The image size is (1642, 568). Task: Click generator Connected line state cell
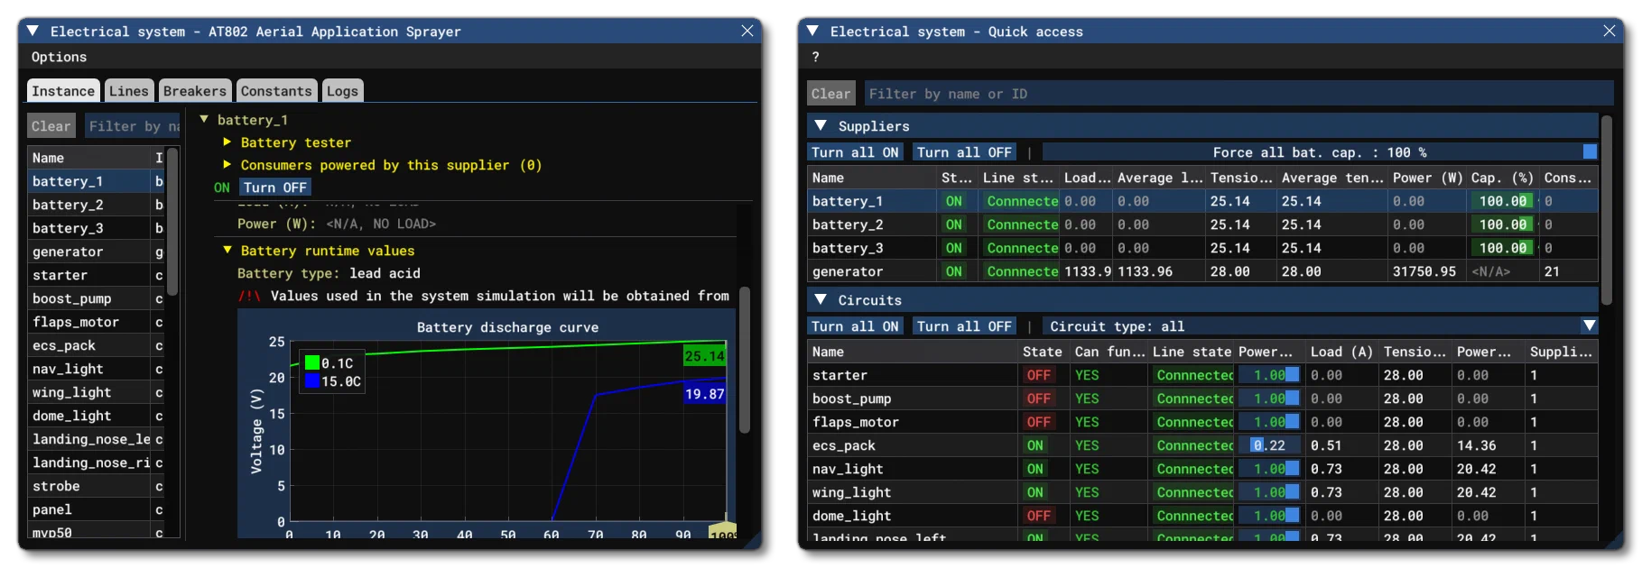point(1022,271)
